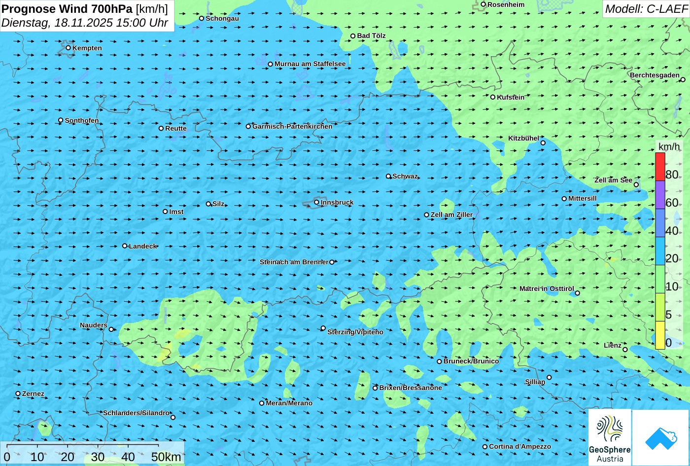Click the blue cloud arrow logo
Image resolution: width=690 pixels, height=466 pixels.
(661, 437)
